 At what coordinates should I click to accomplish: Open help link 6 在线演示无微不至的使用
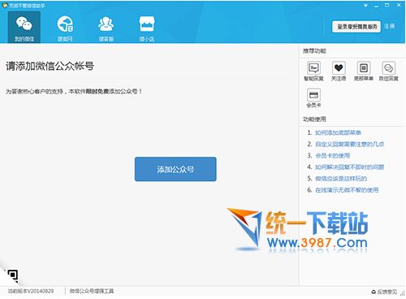(x=347, y=190)
